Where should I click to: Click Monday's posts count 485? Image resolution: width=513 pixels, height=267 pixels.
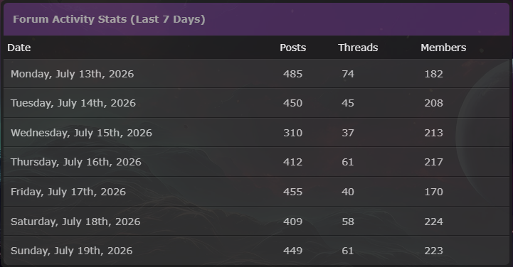pos(293,74)
